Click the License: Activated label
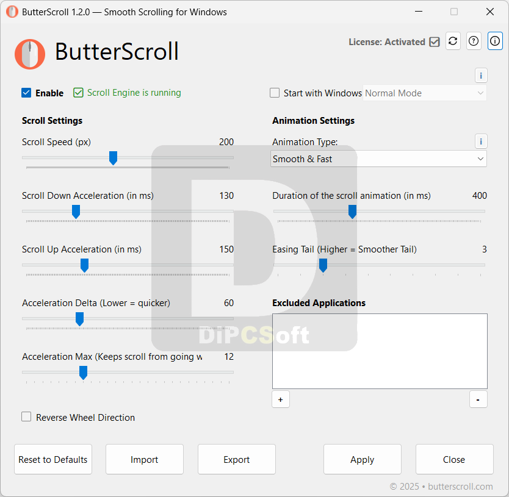Screen dimensions: 509x497 (x=386, y=42)
